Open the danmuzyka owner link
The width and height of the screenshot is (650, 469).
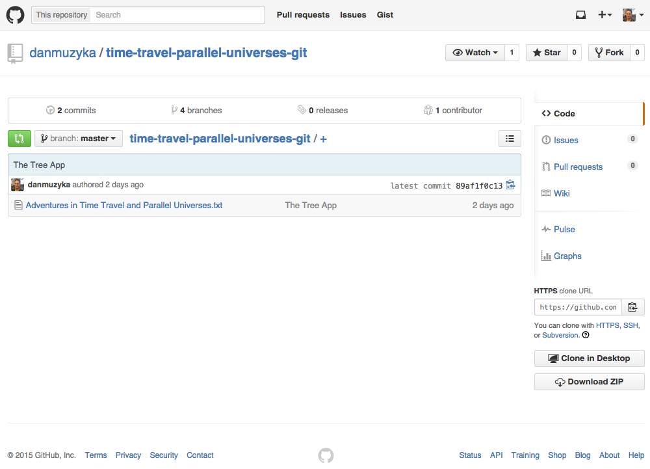tap(62, 53)
